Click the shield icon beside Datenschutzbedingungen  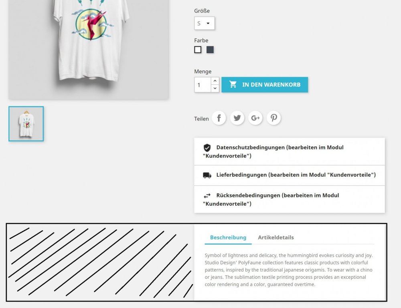(207, 148)
